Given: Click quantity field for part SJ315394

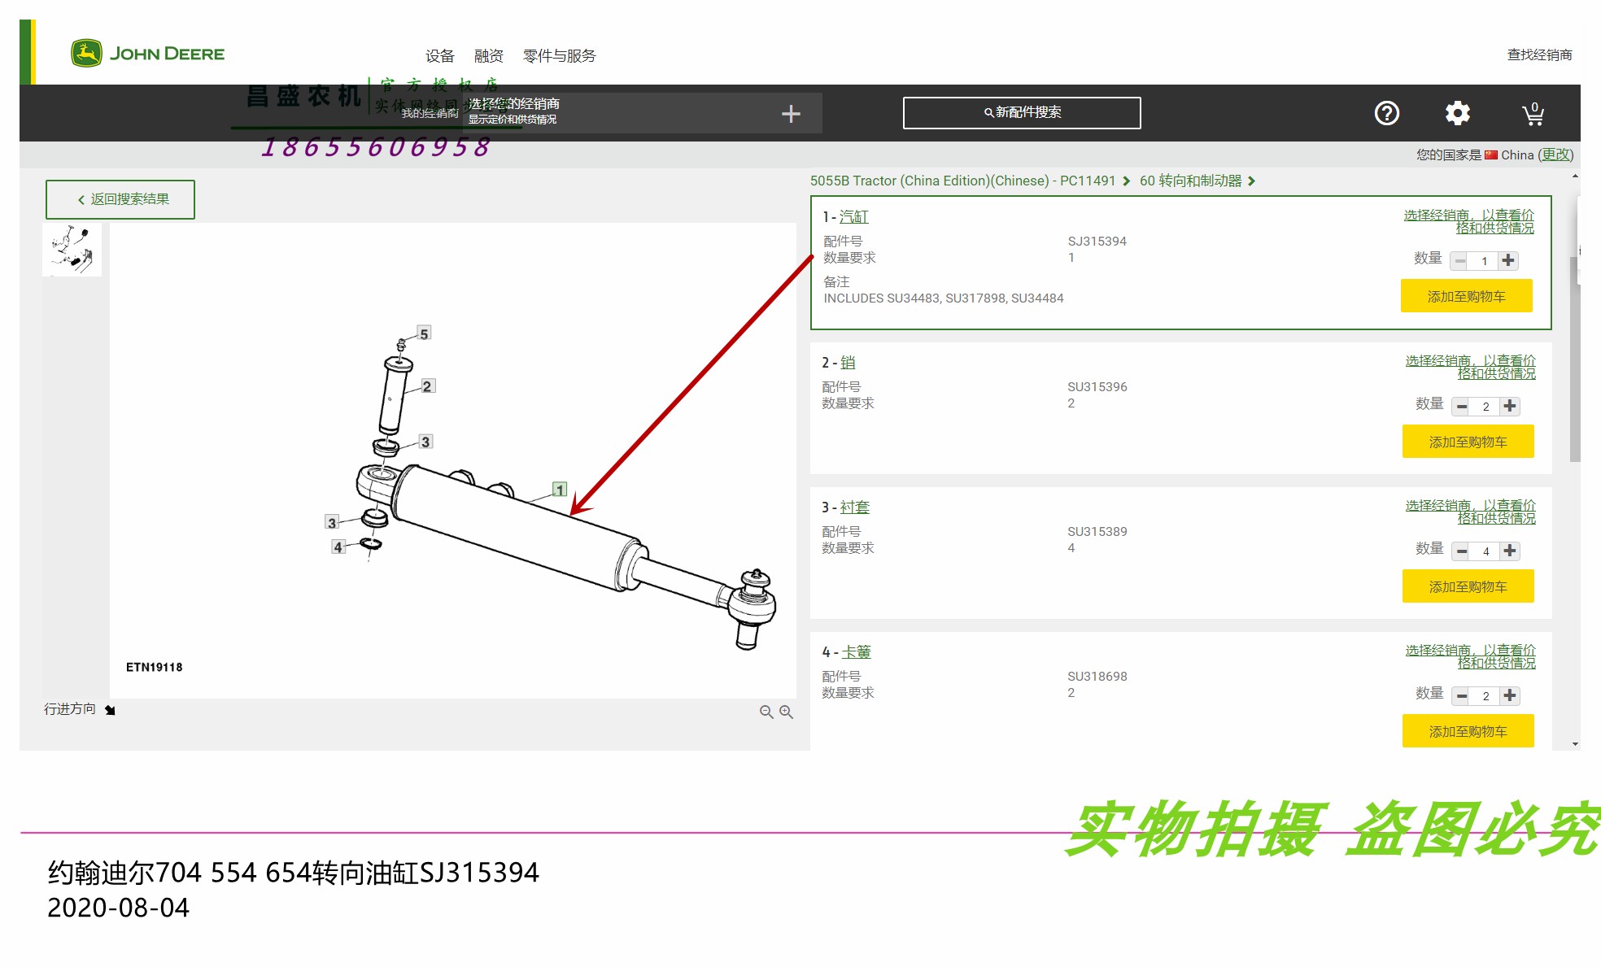Looking at the screenshot, I should 1485,261.
